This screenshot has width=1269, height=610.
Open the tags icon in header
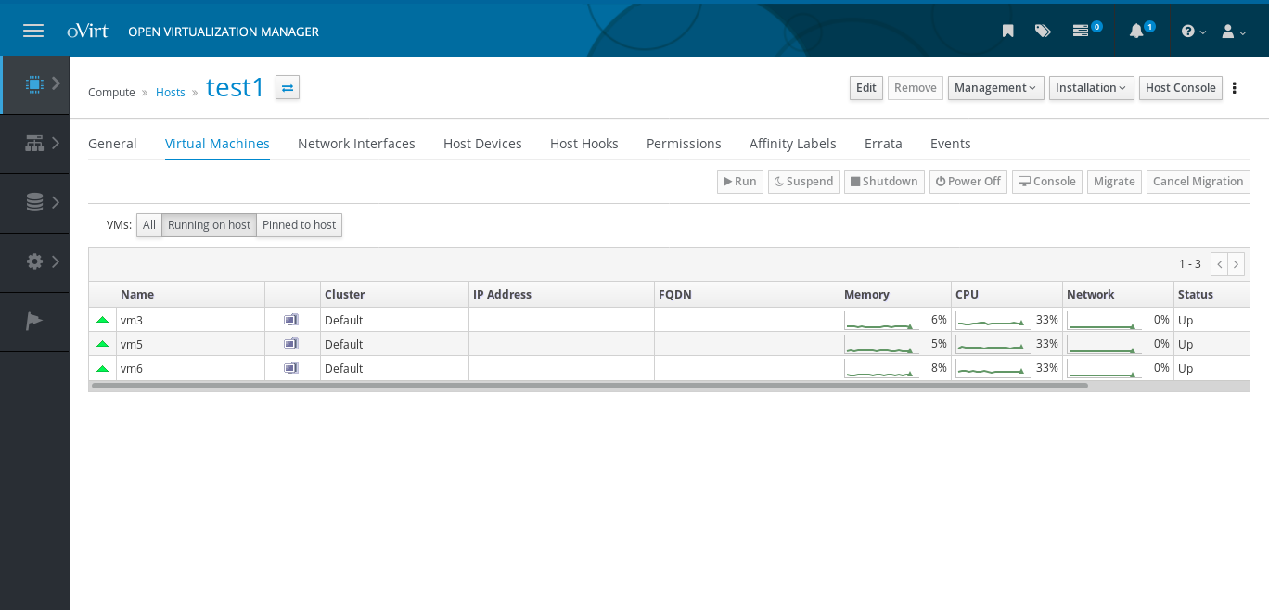tap(1043, 31)
